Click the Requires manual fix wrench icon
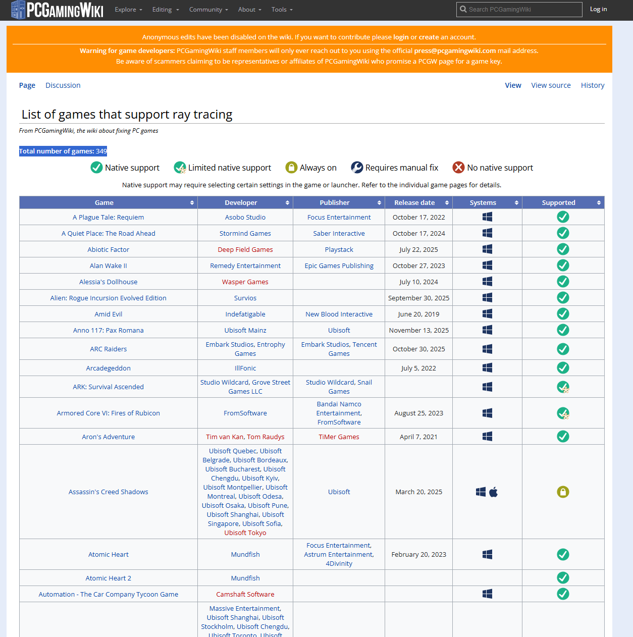Viewport: 633px width, 637px height. (357, 168)
